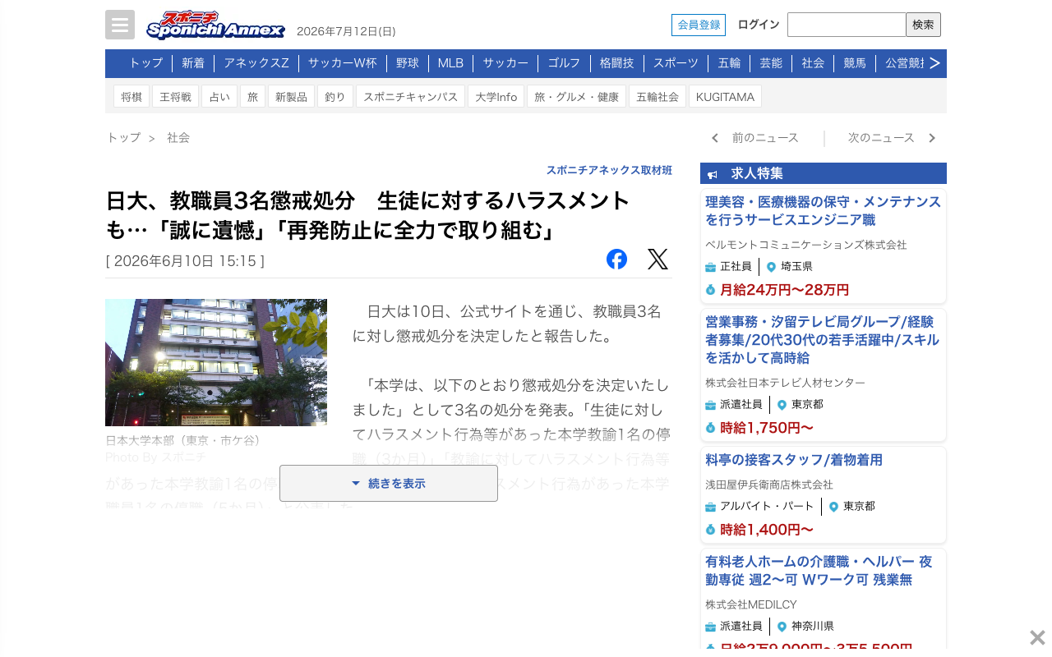Screen dimensions: 1052x657
Task: Click 社会 in the breadcrumb
Action: point(178,138)
